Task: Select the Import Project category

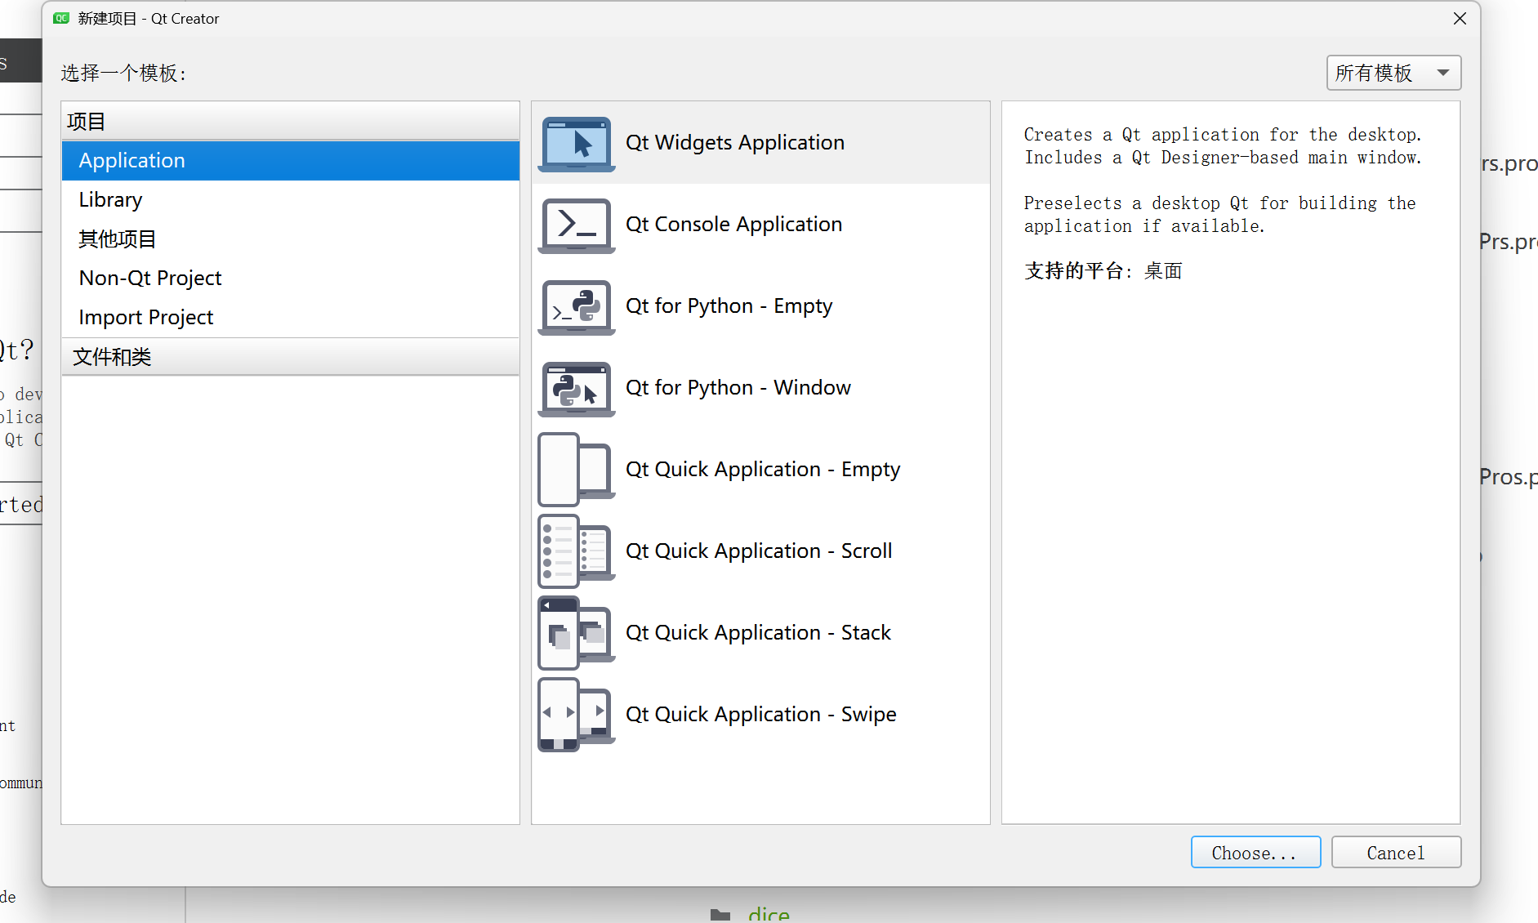Action: pos(291,317)
